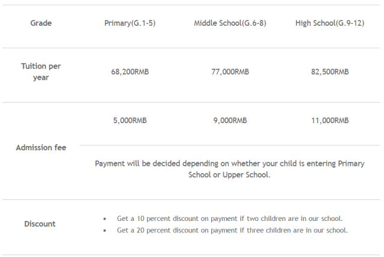This screenshot has height=257, width=384.
Task: Click the 10 percent discount bullet text
Action: pos(229,219)
